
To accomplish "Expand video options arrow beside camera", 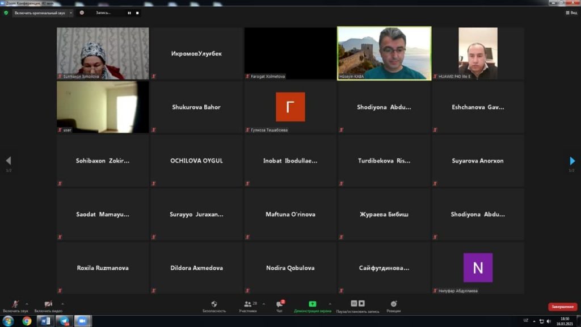I will [x=62, y=303].
